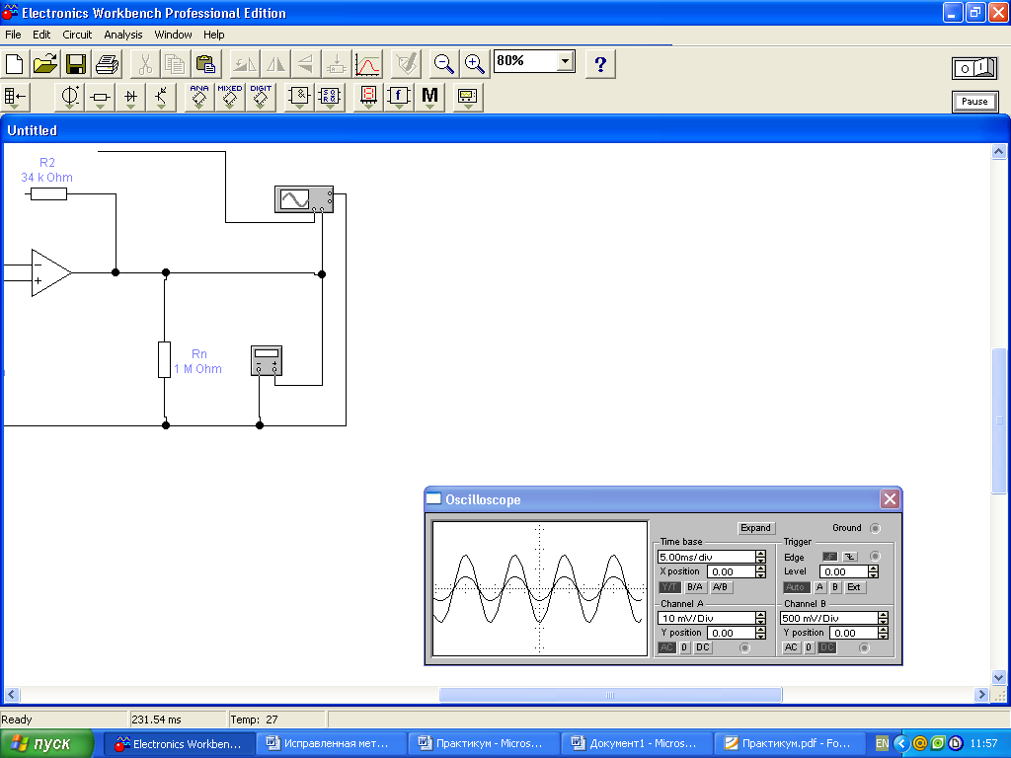Switch to Практикум.pdf in the taskbar
The image size is (1011, 758).
(789, 744)
